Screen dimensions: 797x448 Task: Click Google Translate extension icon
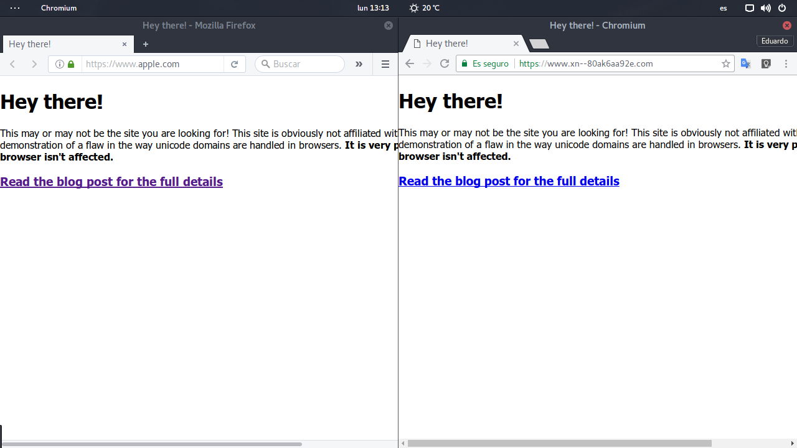click(745, 63)
